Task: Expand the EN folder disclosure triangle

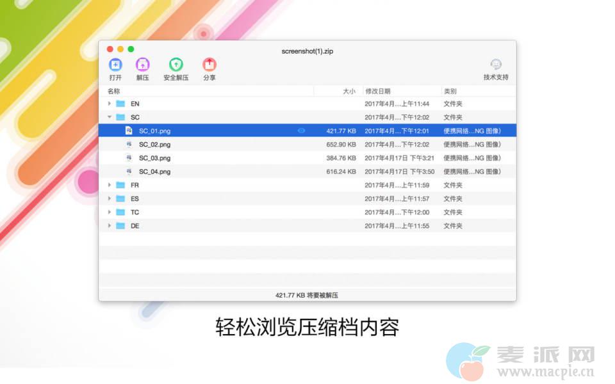Action: click(110, 104)
